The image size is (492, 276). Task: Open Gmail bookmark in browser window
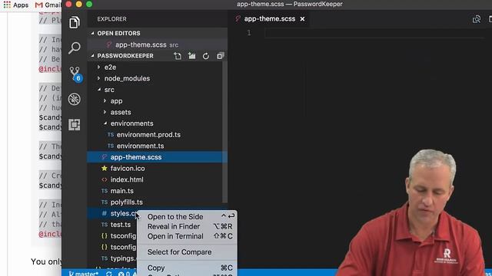click(48, 5)
